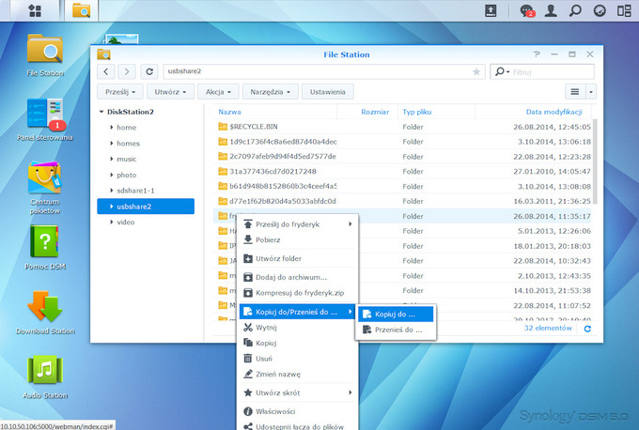The height and width of the screenshot is (430, 639).
Task: Expand the home folder tree node
Action: click(111, 127)
